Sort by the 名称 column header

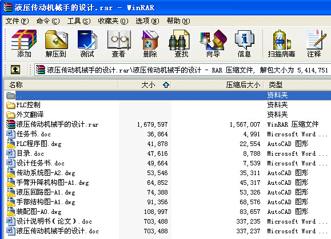[x=61, y=85]
